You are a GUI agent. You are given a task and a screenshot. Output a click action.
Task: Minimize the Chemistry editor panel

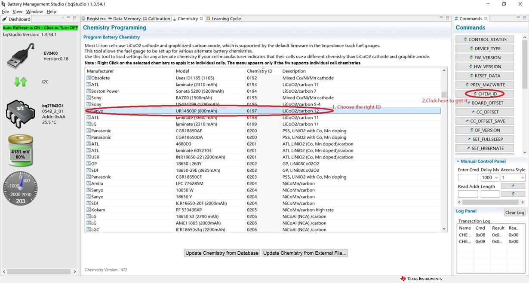coord(441,18)
